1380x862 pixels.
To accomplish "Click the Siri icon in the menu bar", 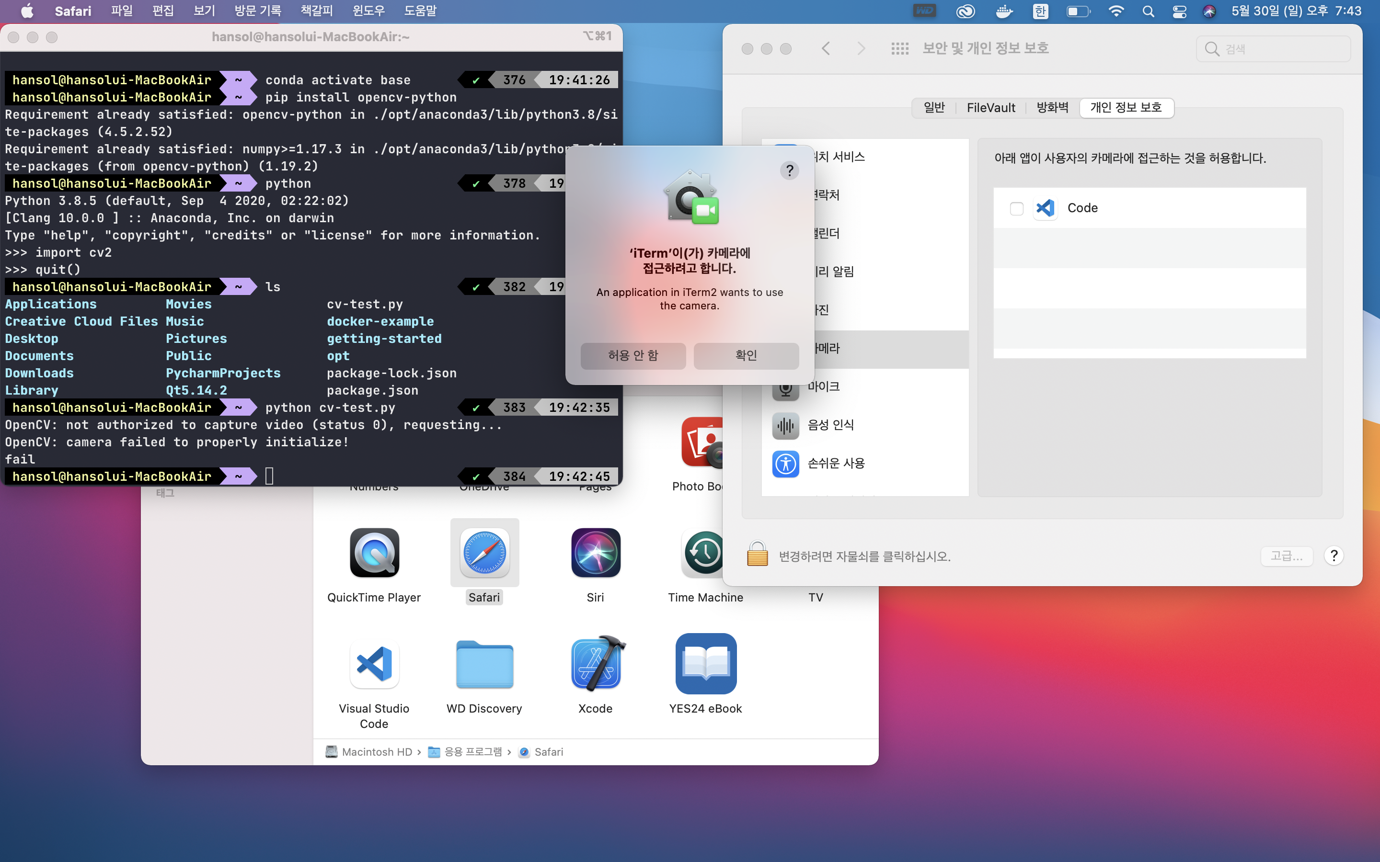I will pyautogui.click(x=1209, y=11).
